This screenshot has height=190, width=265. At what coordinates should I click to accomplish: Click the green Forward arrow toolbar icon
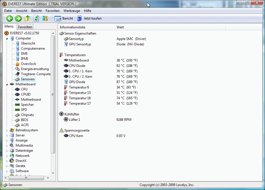19,19
